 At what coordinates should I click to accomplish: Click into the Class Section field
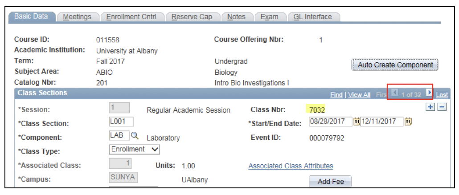coord(121,122)
